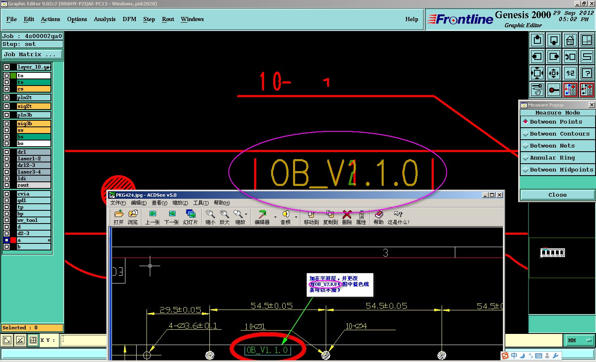Screen dimensions: 596x362
Task: Click ACDSee open file icon (打开)
Action: pos(119,217)
